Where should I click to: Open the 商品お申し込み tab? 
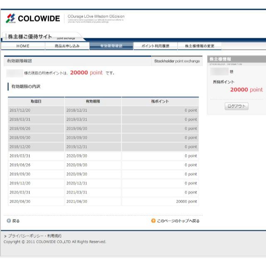click(x=67, y=46)
